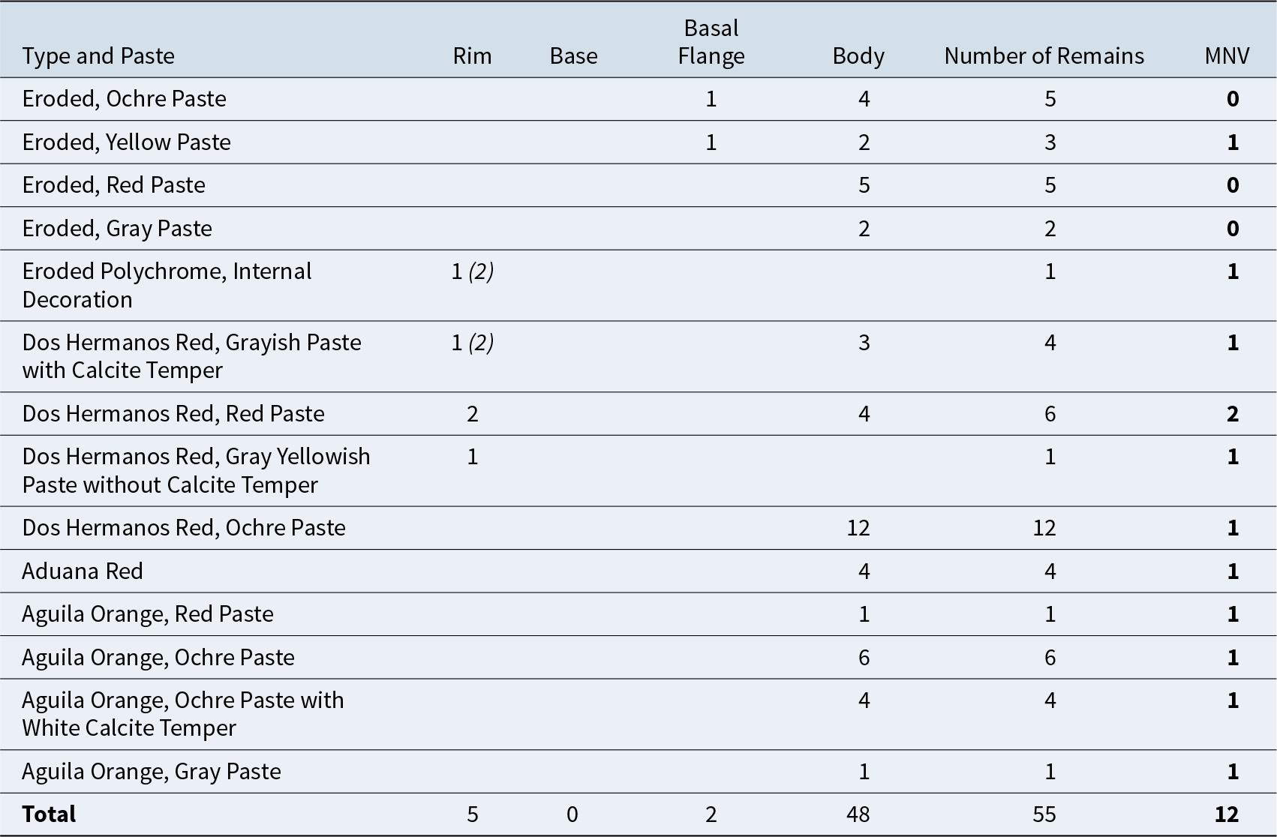Screen dimensions: 1277x837
Task: Click the 'Type and Paste' column header
Action: coord(98,56)
